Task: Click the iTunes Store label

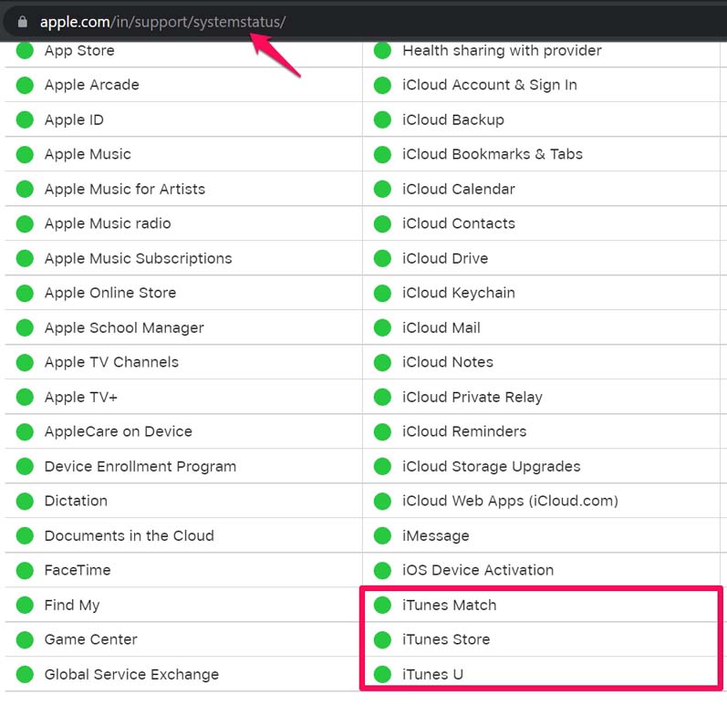Action: [446, 639]
